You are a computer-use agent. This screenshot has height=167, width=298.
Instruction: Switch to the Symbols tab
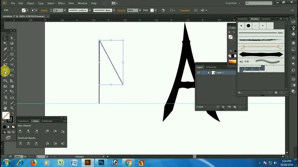click(266, 19)
